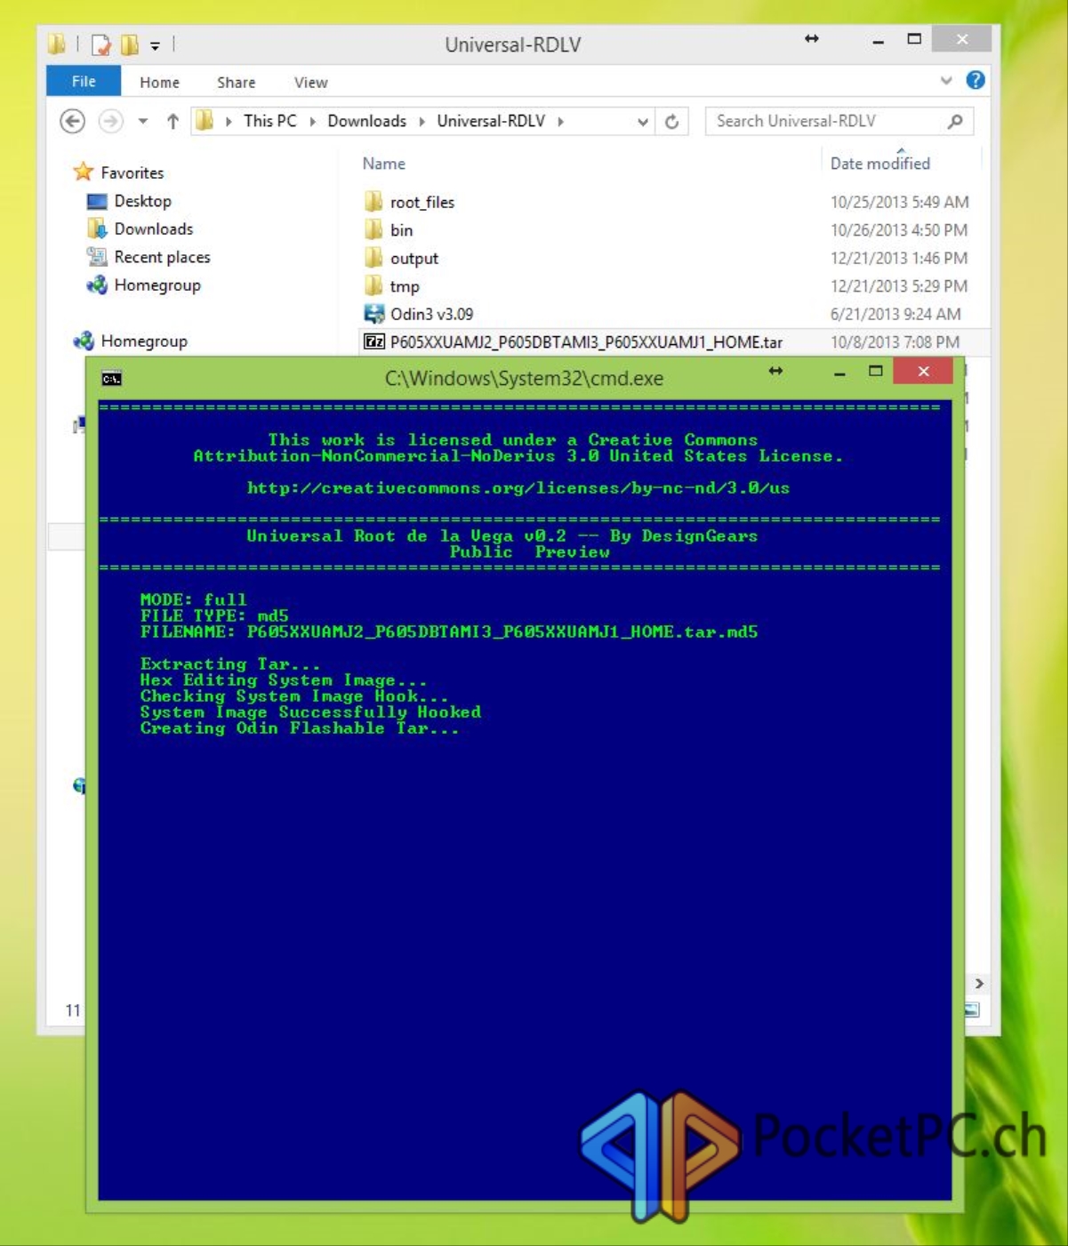Screen dimensions: 1068x1246
Task: Select the bin folder
Action: (x=402, y=230)
